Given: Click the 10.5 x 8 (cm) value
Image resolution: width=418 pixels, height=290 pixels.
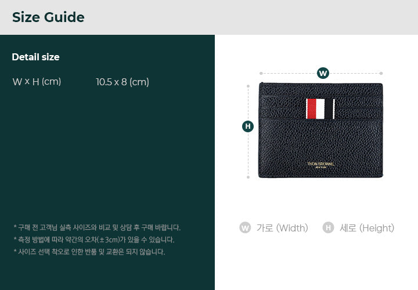Looking at the screenshot, I should click(122, 82).
